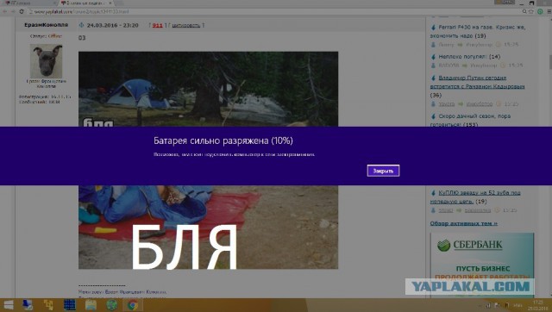Focus the yaplakal.com address bar
The image size is (552, 312).
point(274,11)
